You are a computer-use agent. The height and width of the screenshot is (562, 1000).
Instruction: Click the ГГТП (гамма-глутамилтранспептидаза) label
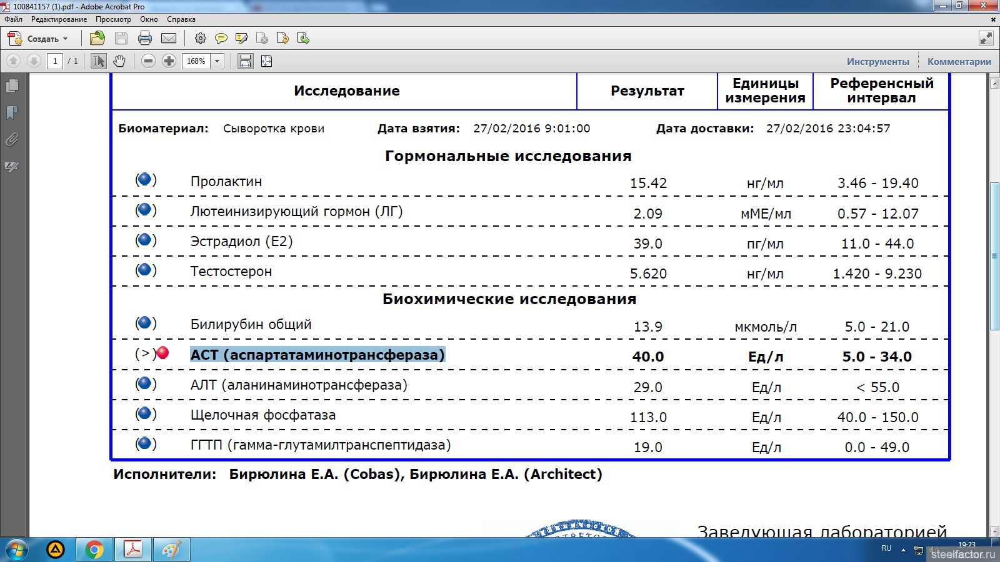(x=321, y=445)
